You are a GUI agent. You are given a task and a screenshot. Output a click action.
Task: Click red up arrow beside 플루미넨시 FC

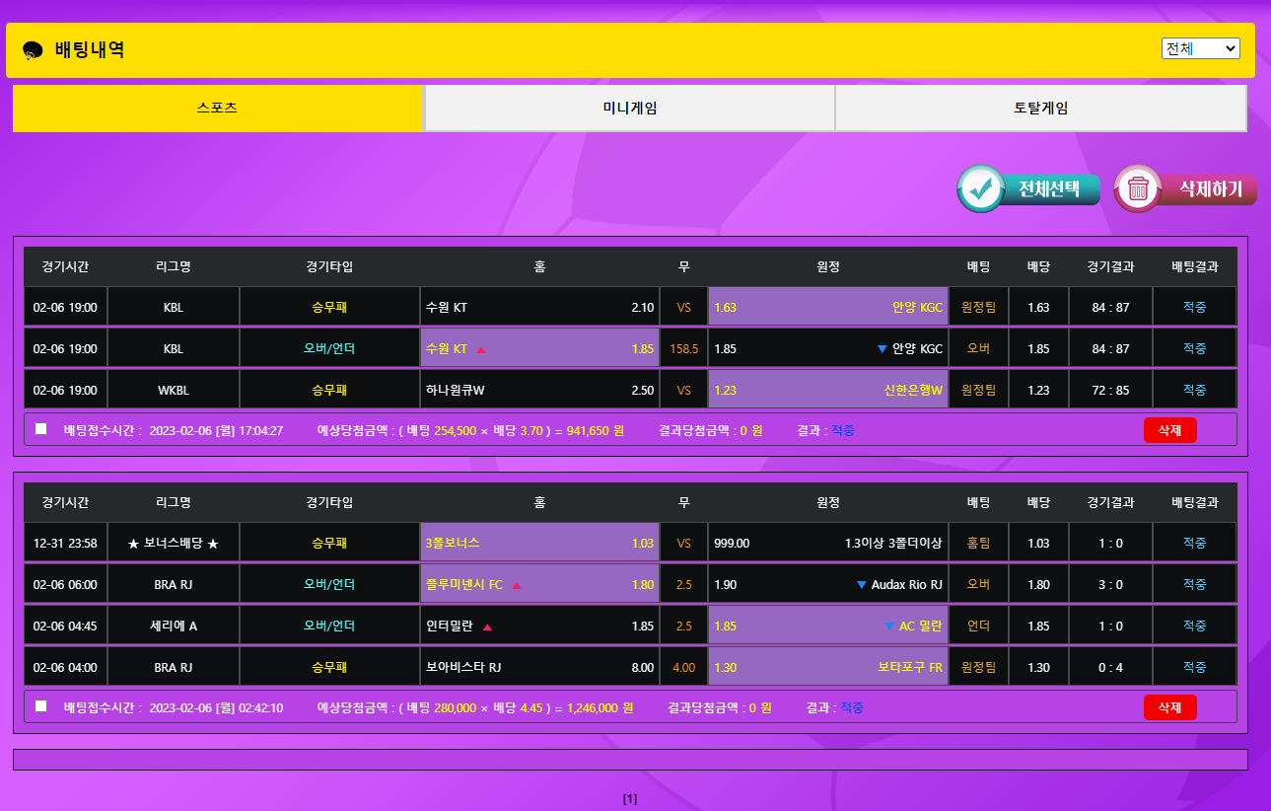517,585
